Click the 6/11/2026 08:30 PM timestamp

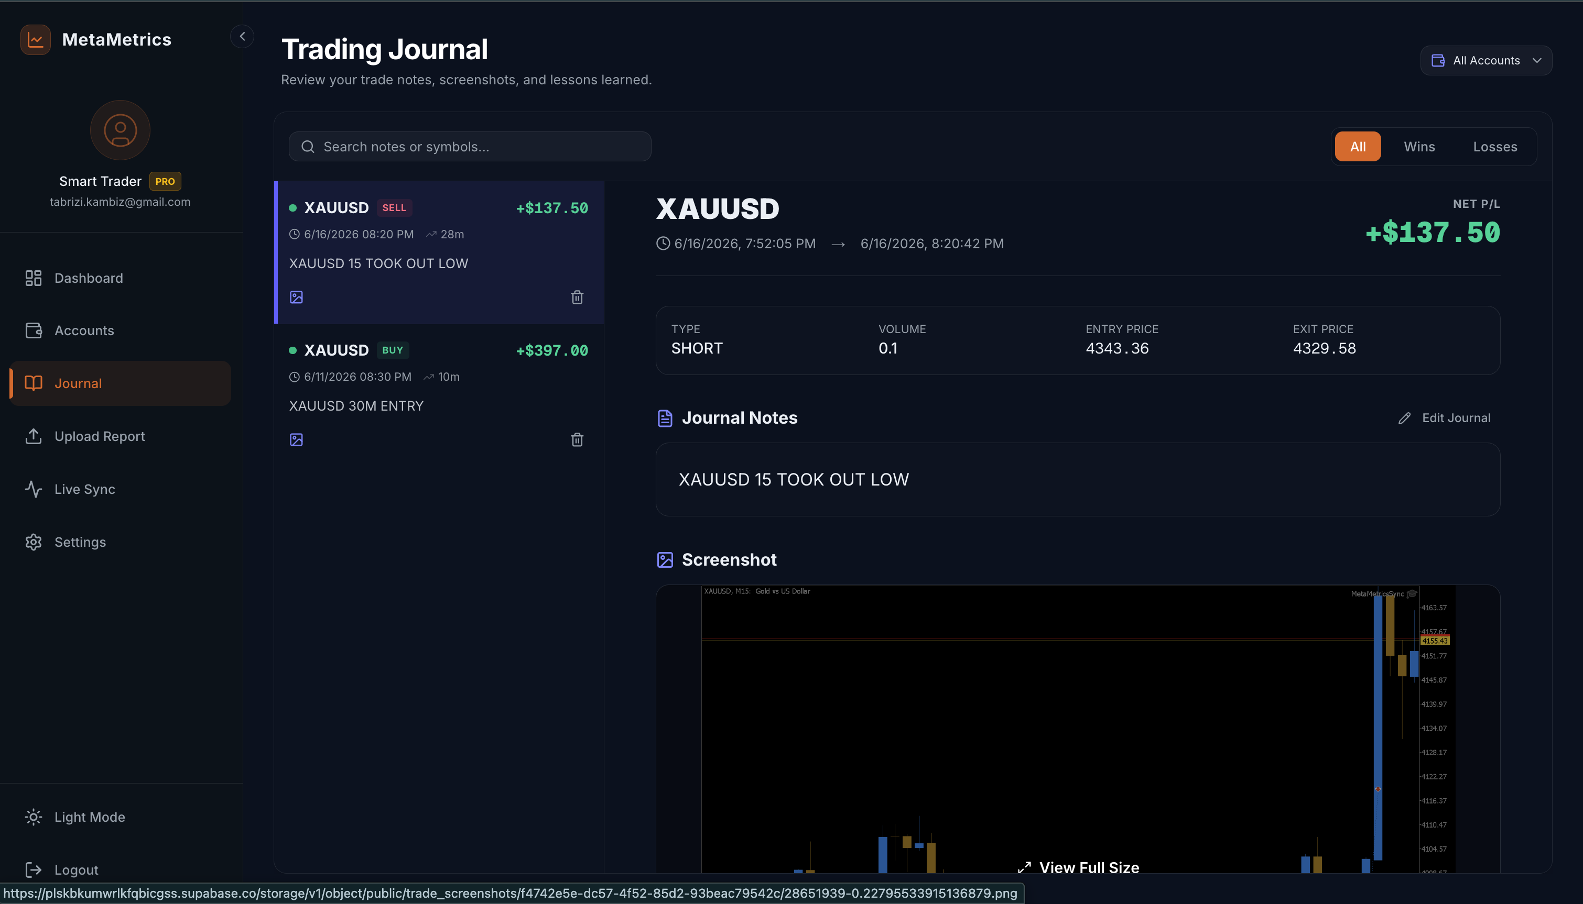[x=357, y=377]
